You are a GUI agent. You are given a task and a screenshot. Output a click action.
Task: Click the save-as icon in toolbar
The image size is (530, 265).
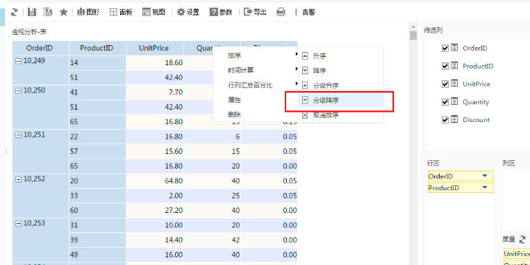(48, 12)
